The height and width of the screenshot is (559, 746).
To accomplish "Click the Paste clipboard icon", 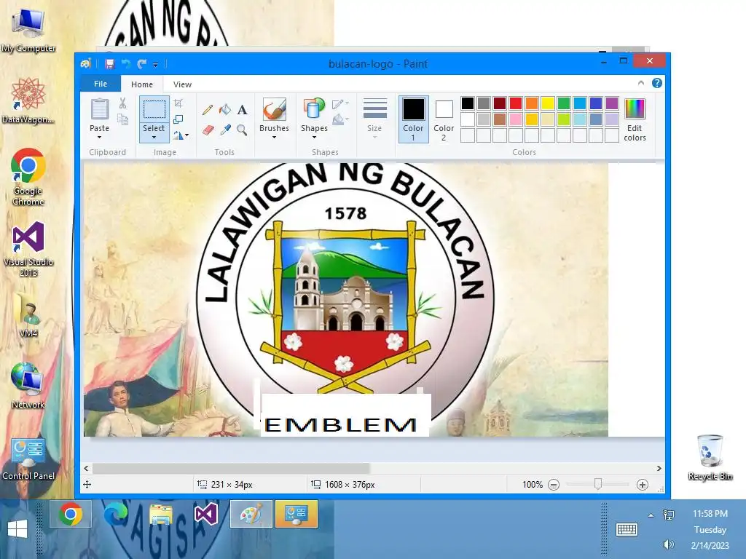I will (x=99, y=109).
